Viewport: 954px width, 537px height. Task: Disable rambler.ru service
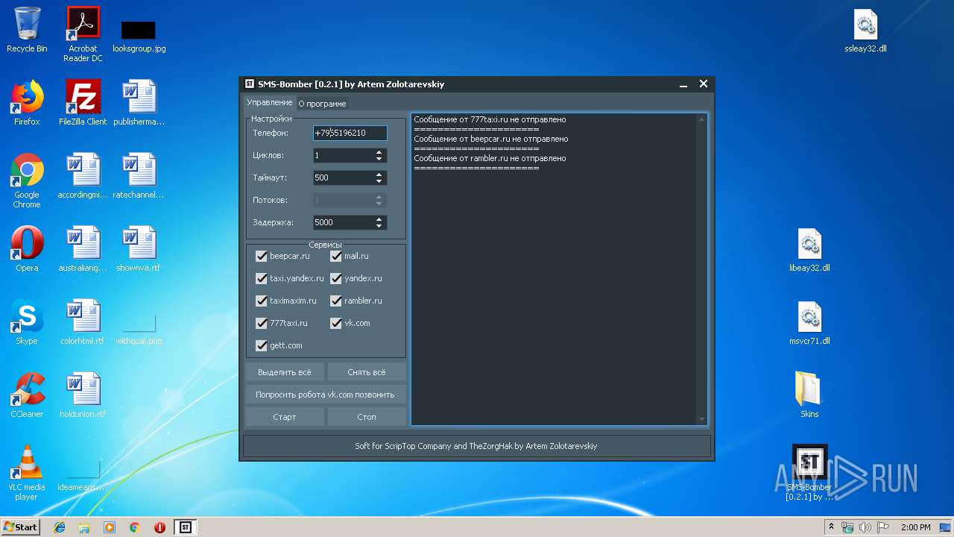(336, 301)
